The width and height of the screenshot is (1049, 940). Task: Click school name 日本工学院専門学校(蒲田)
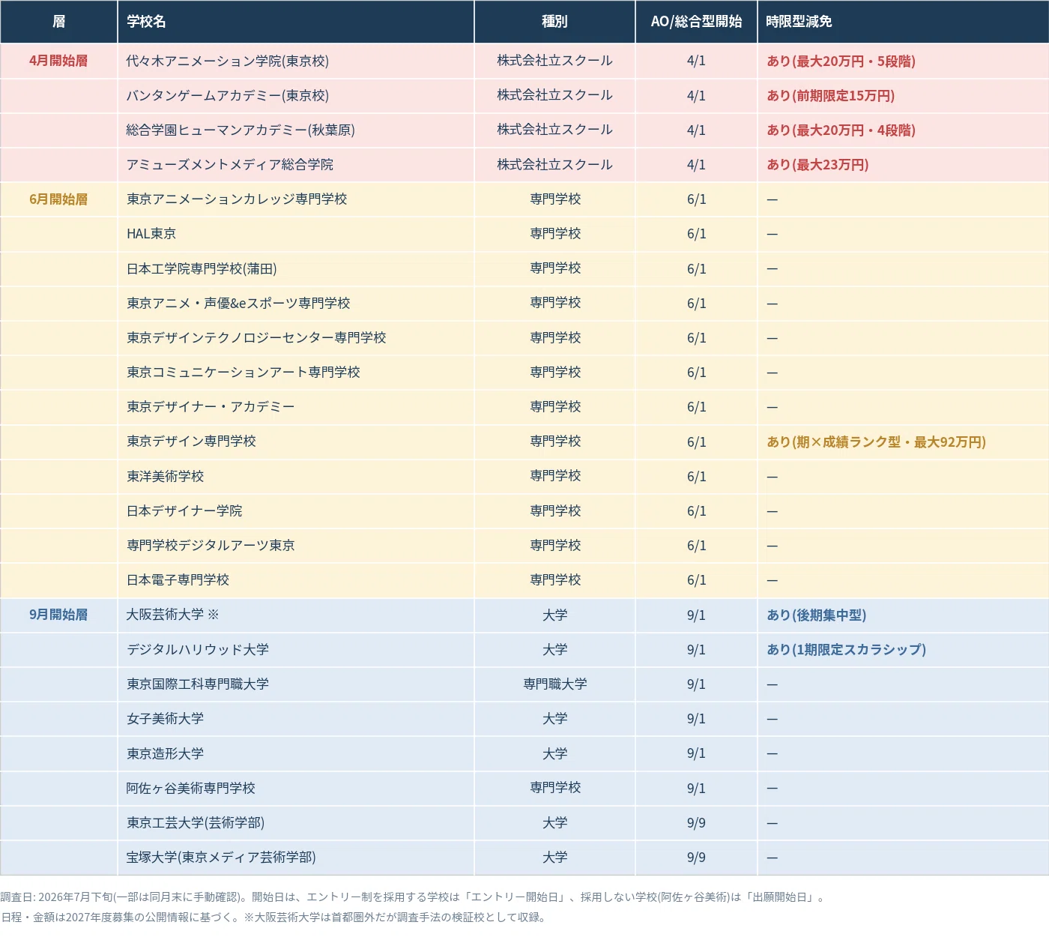click(x=202, y=269)
